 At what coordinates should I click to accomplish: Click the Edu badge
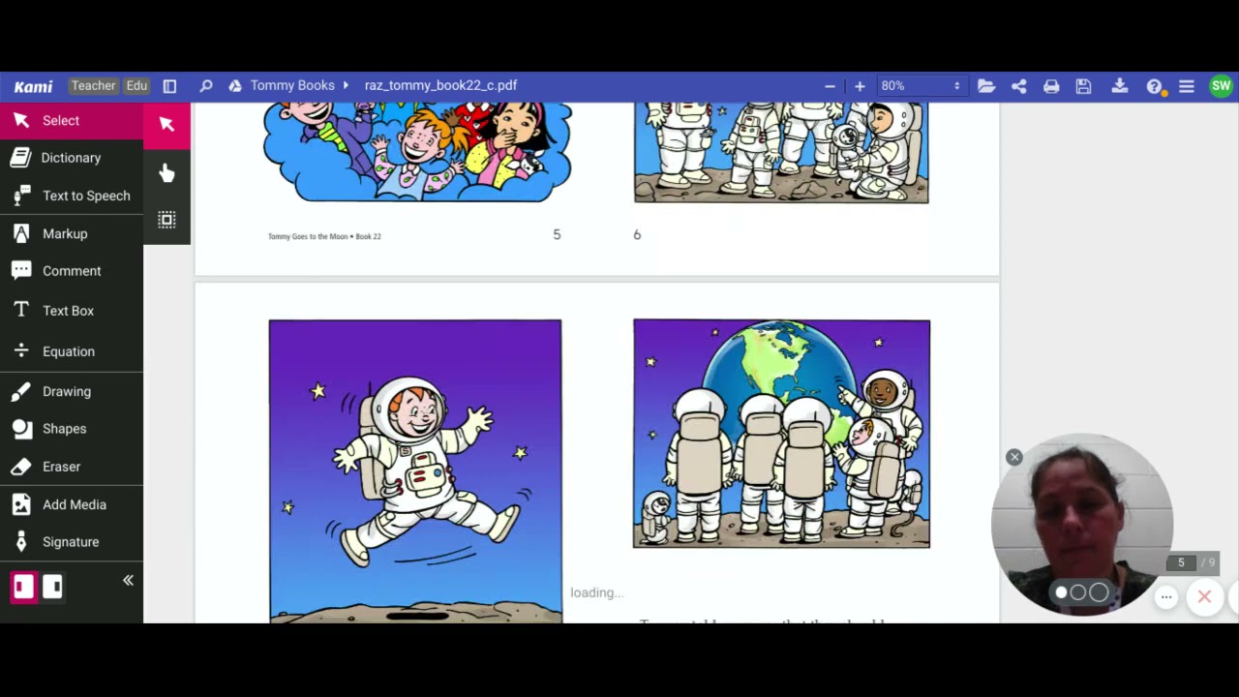pos(136,85)
